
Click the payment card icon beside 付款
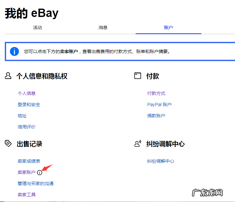(x=138, y=76)
